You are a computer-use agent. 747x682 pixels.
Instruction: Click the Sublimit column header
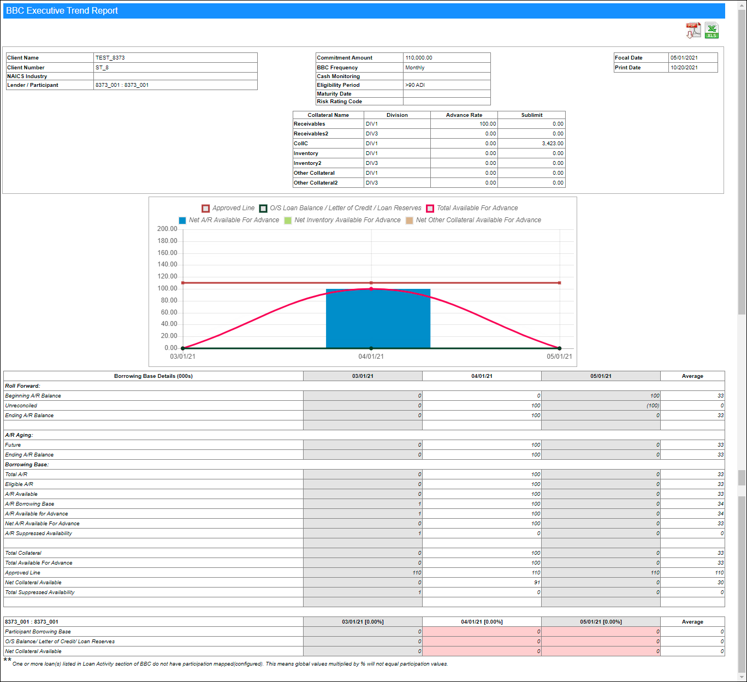531,115
